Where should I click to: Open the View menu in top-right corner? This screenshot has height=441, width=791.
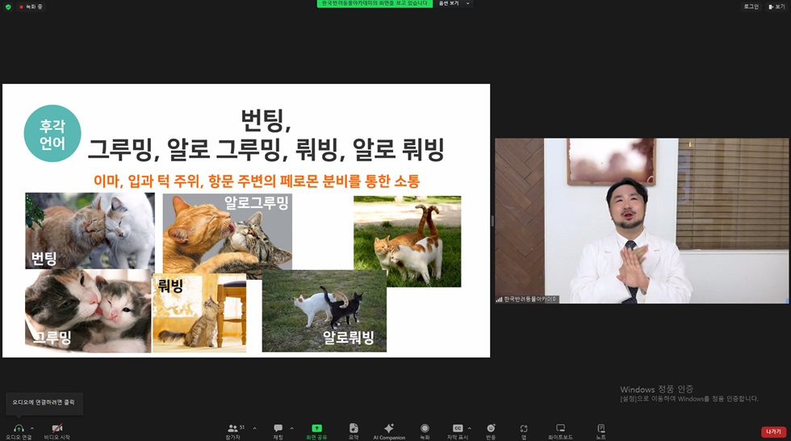[776, 6]
